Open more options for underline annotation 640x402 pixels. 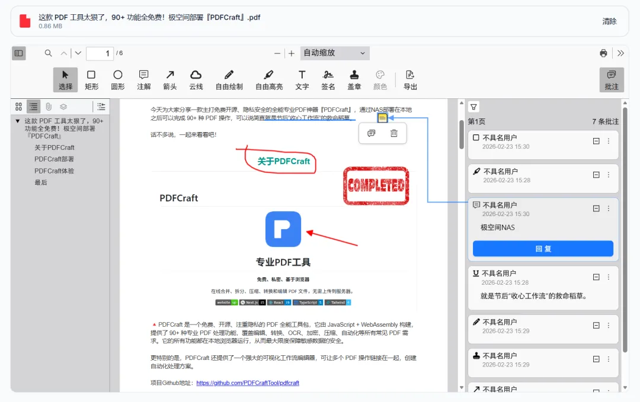[609, 277]
